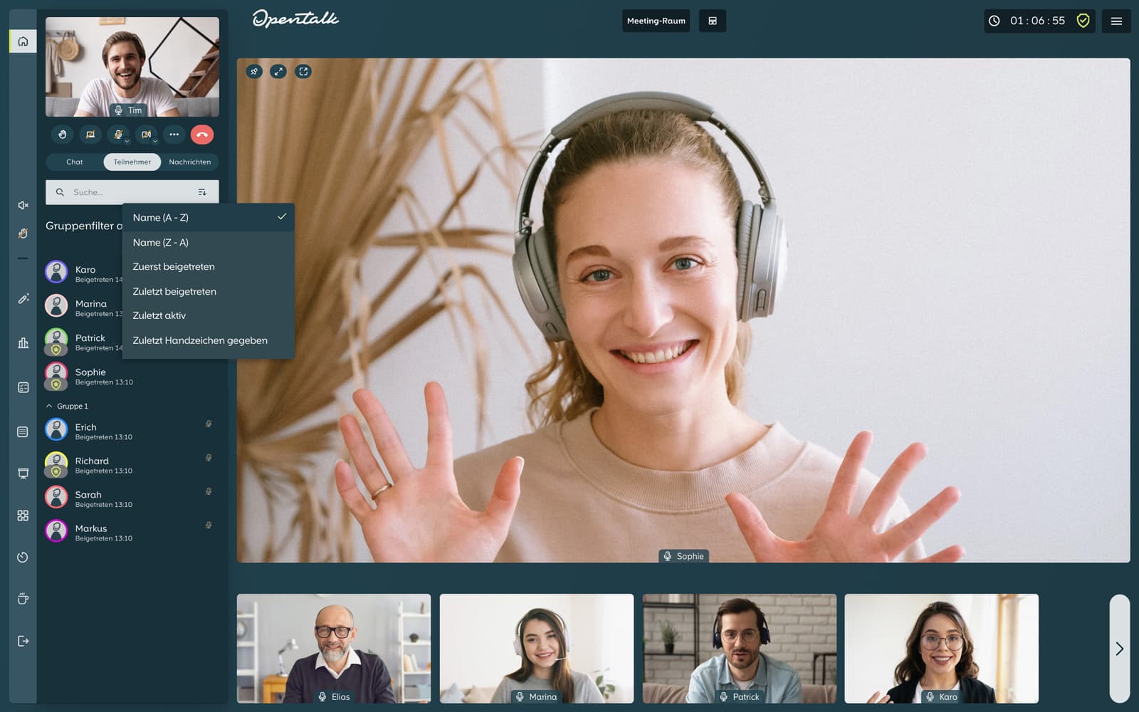Click the raise hand icon button
Viewport: 1139px width, 712px height.
click(63, 135)
